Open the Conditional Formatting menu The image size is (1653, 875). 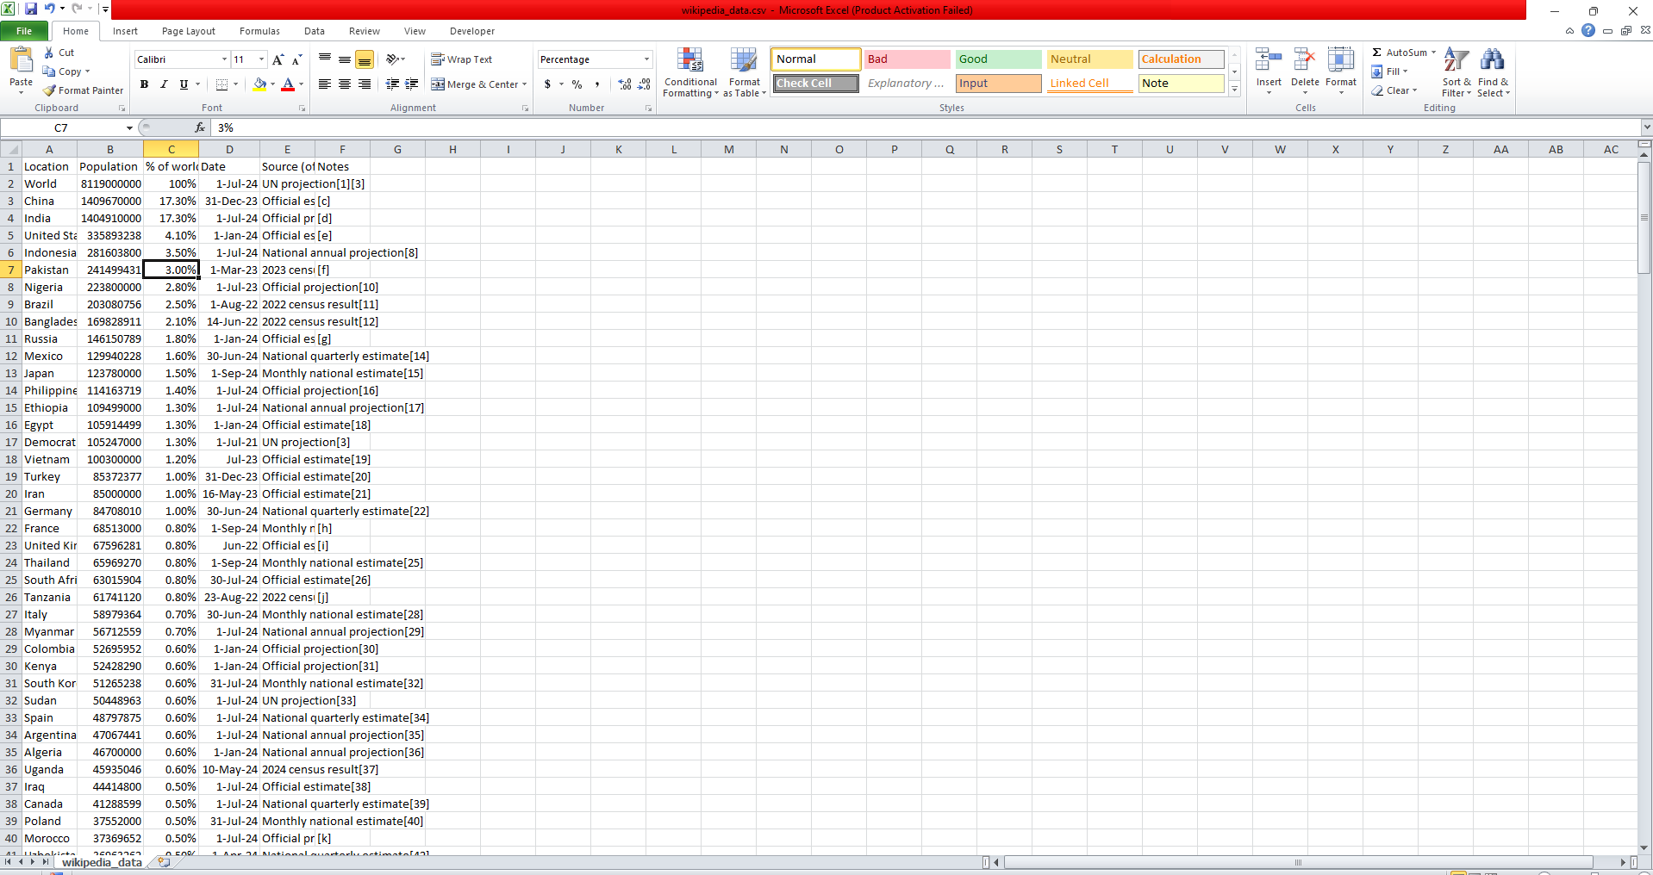[690, 72]
